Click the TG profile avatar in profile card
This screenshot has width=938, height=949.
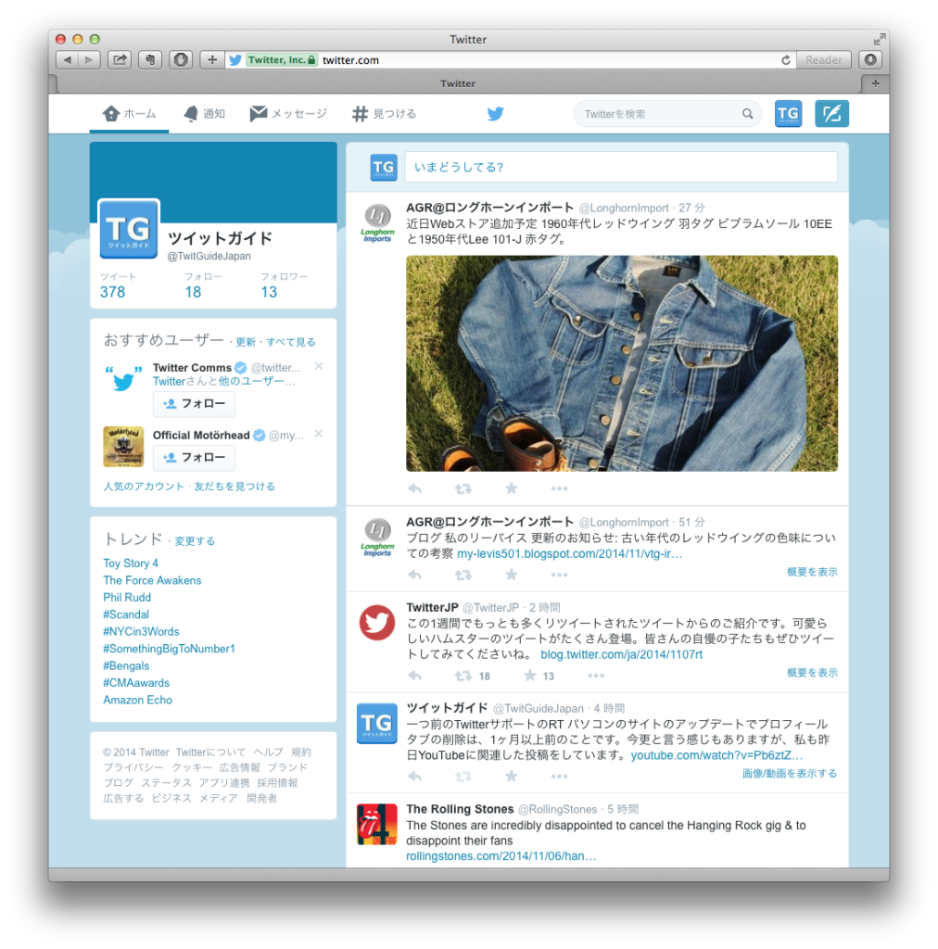pos(129,230)
